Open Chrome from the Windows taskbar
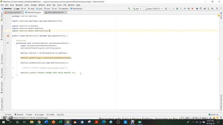 39,122
